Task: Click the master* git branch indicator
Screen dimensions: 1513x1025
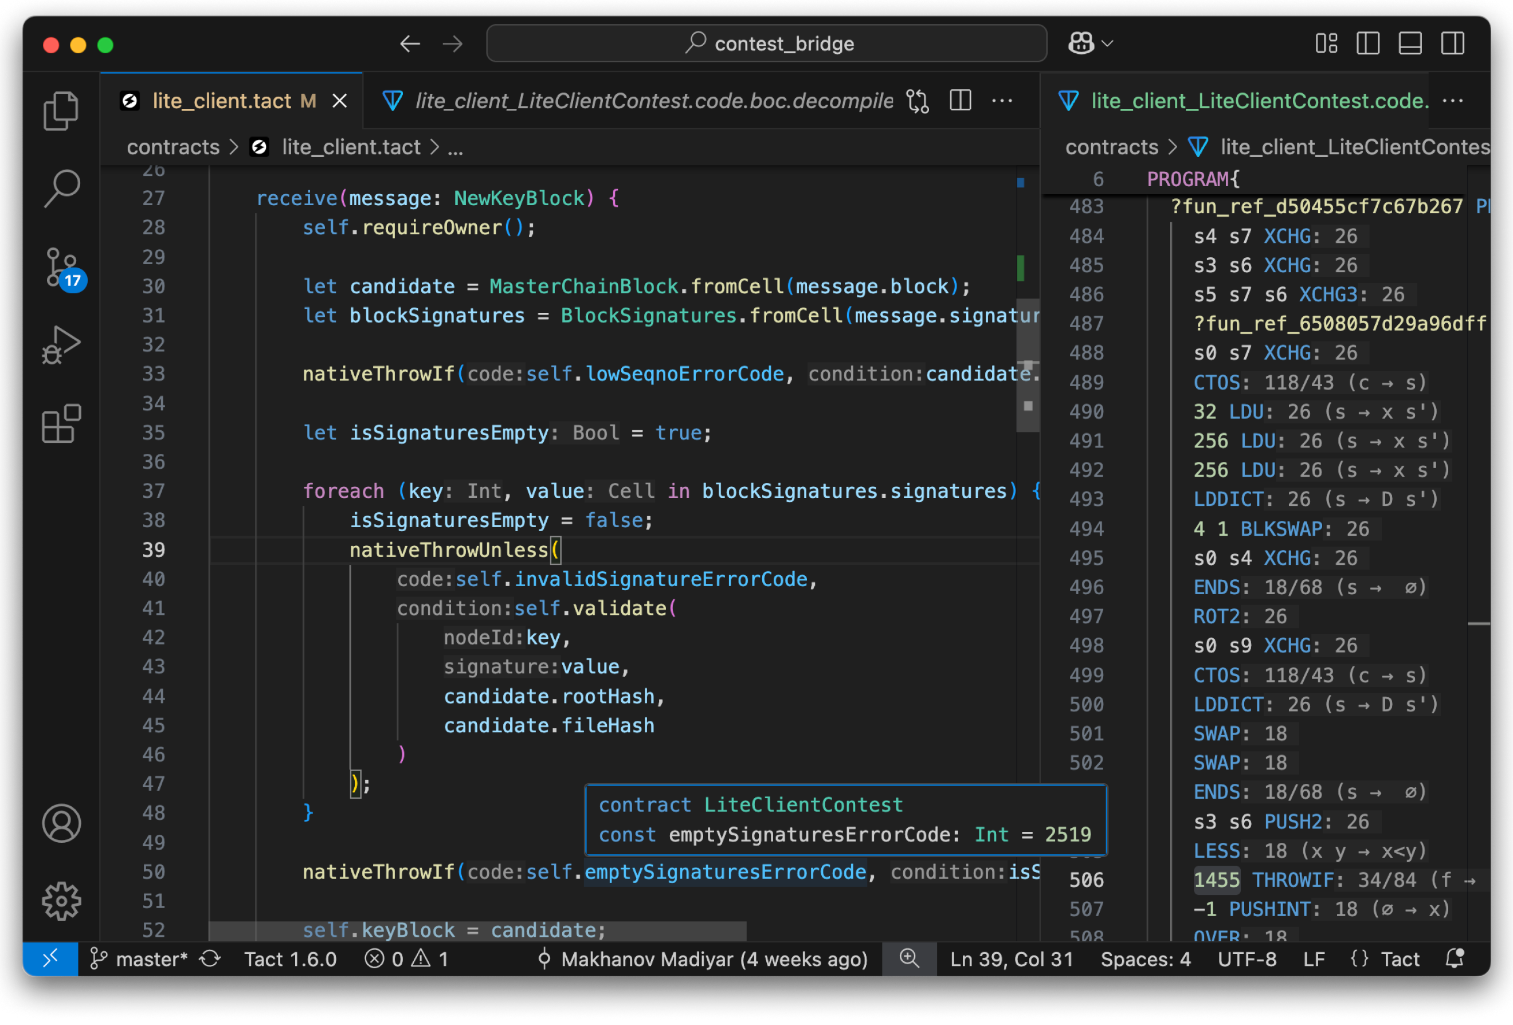Action: coord(139,959)
